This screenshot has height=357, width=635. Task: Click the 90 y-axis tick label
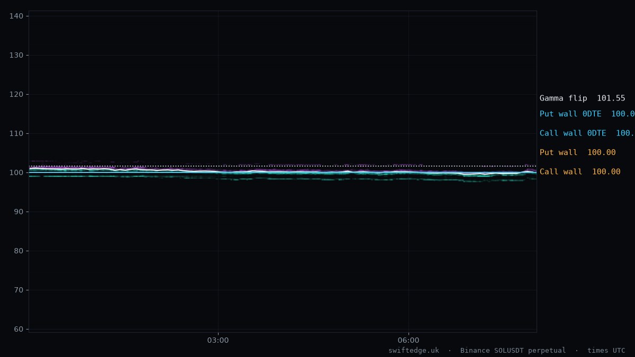19,212
